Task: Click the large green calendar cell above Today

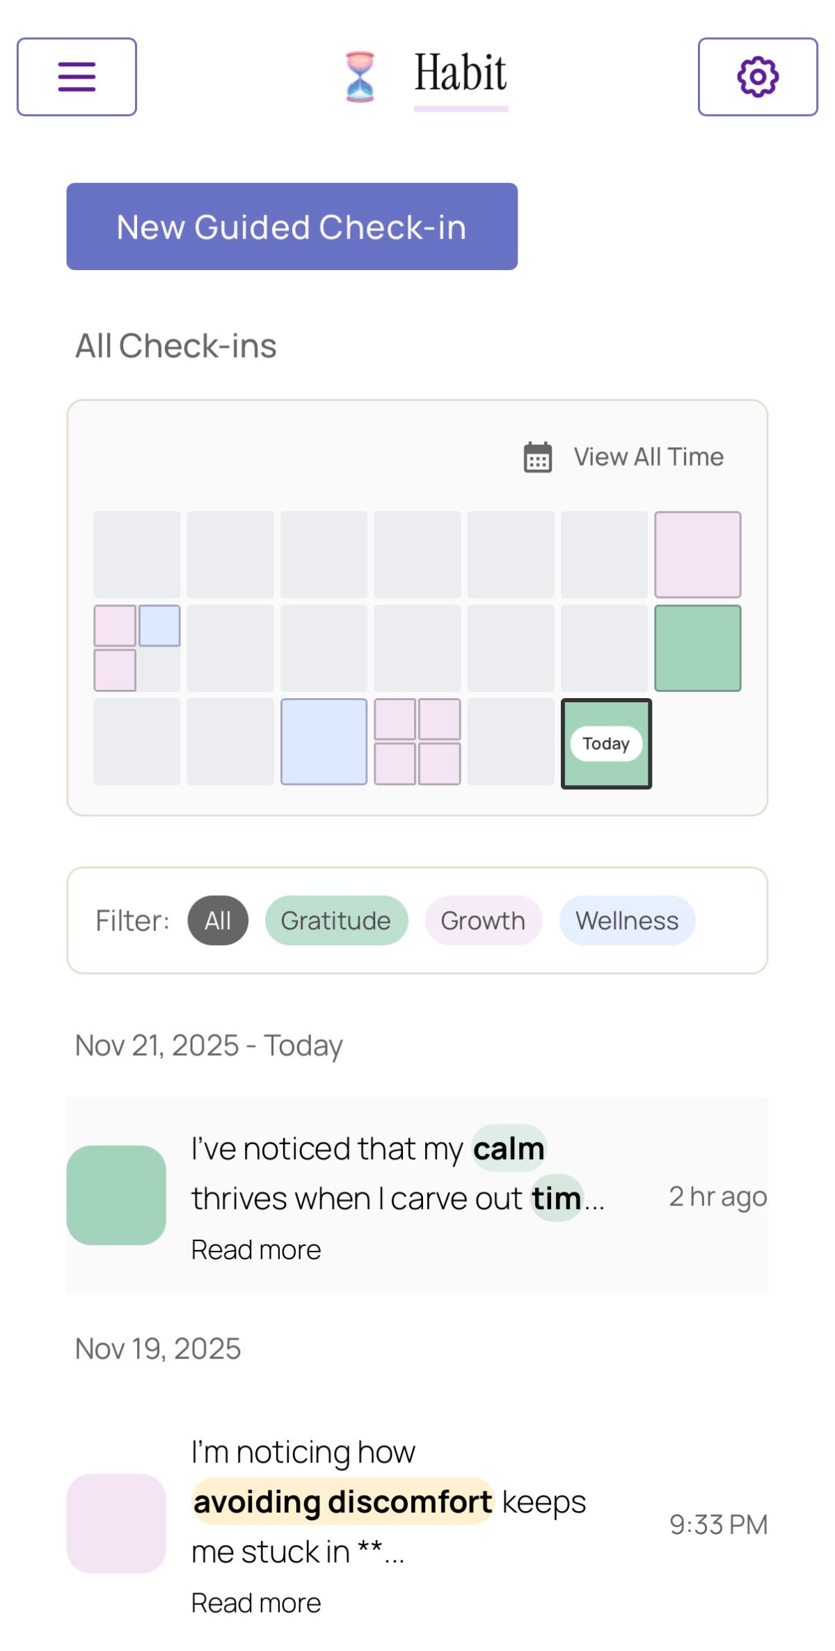Action: (x=697, y=648)
